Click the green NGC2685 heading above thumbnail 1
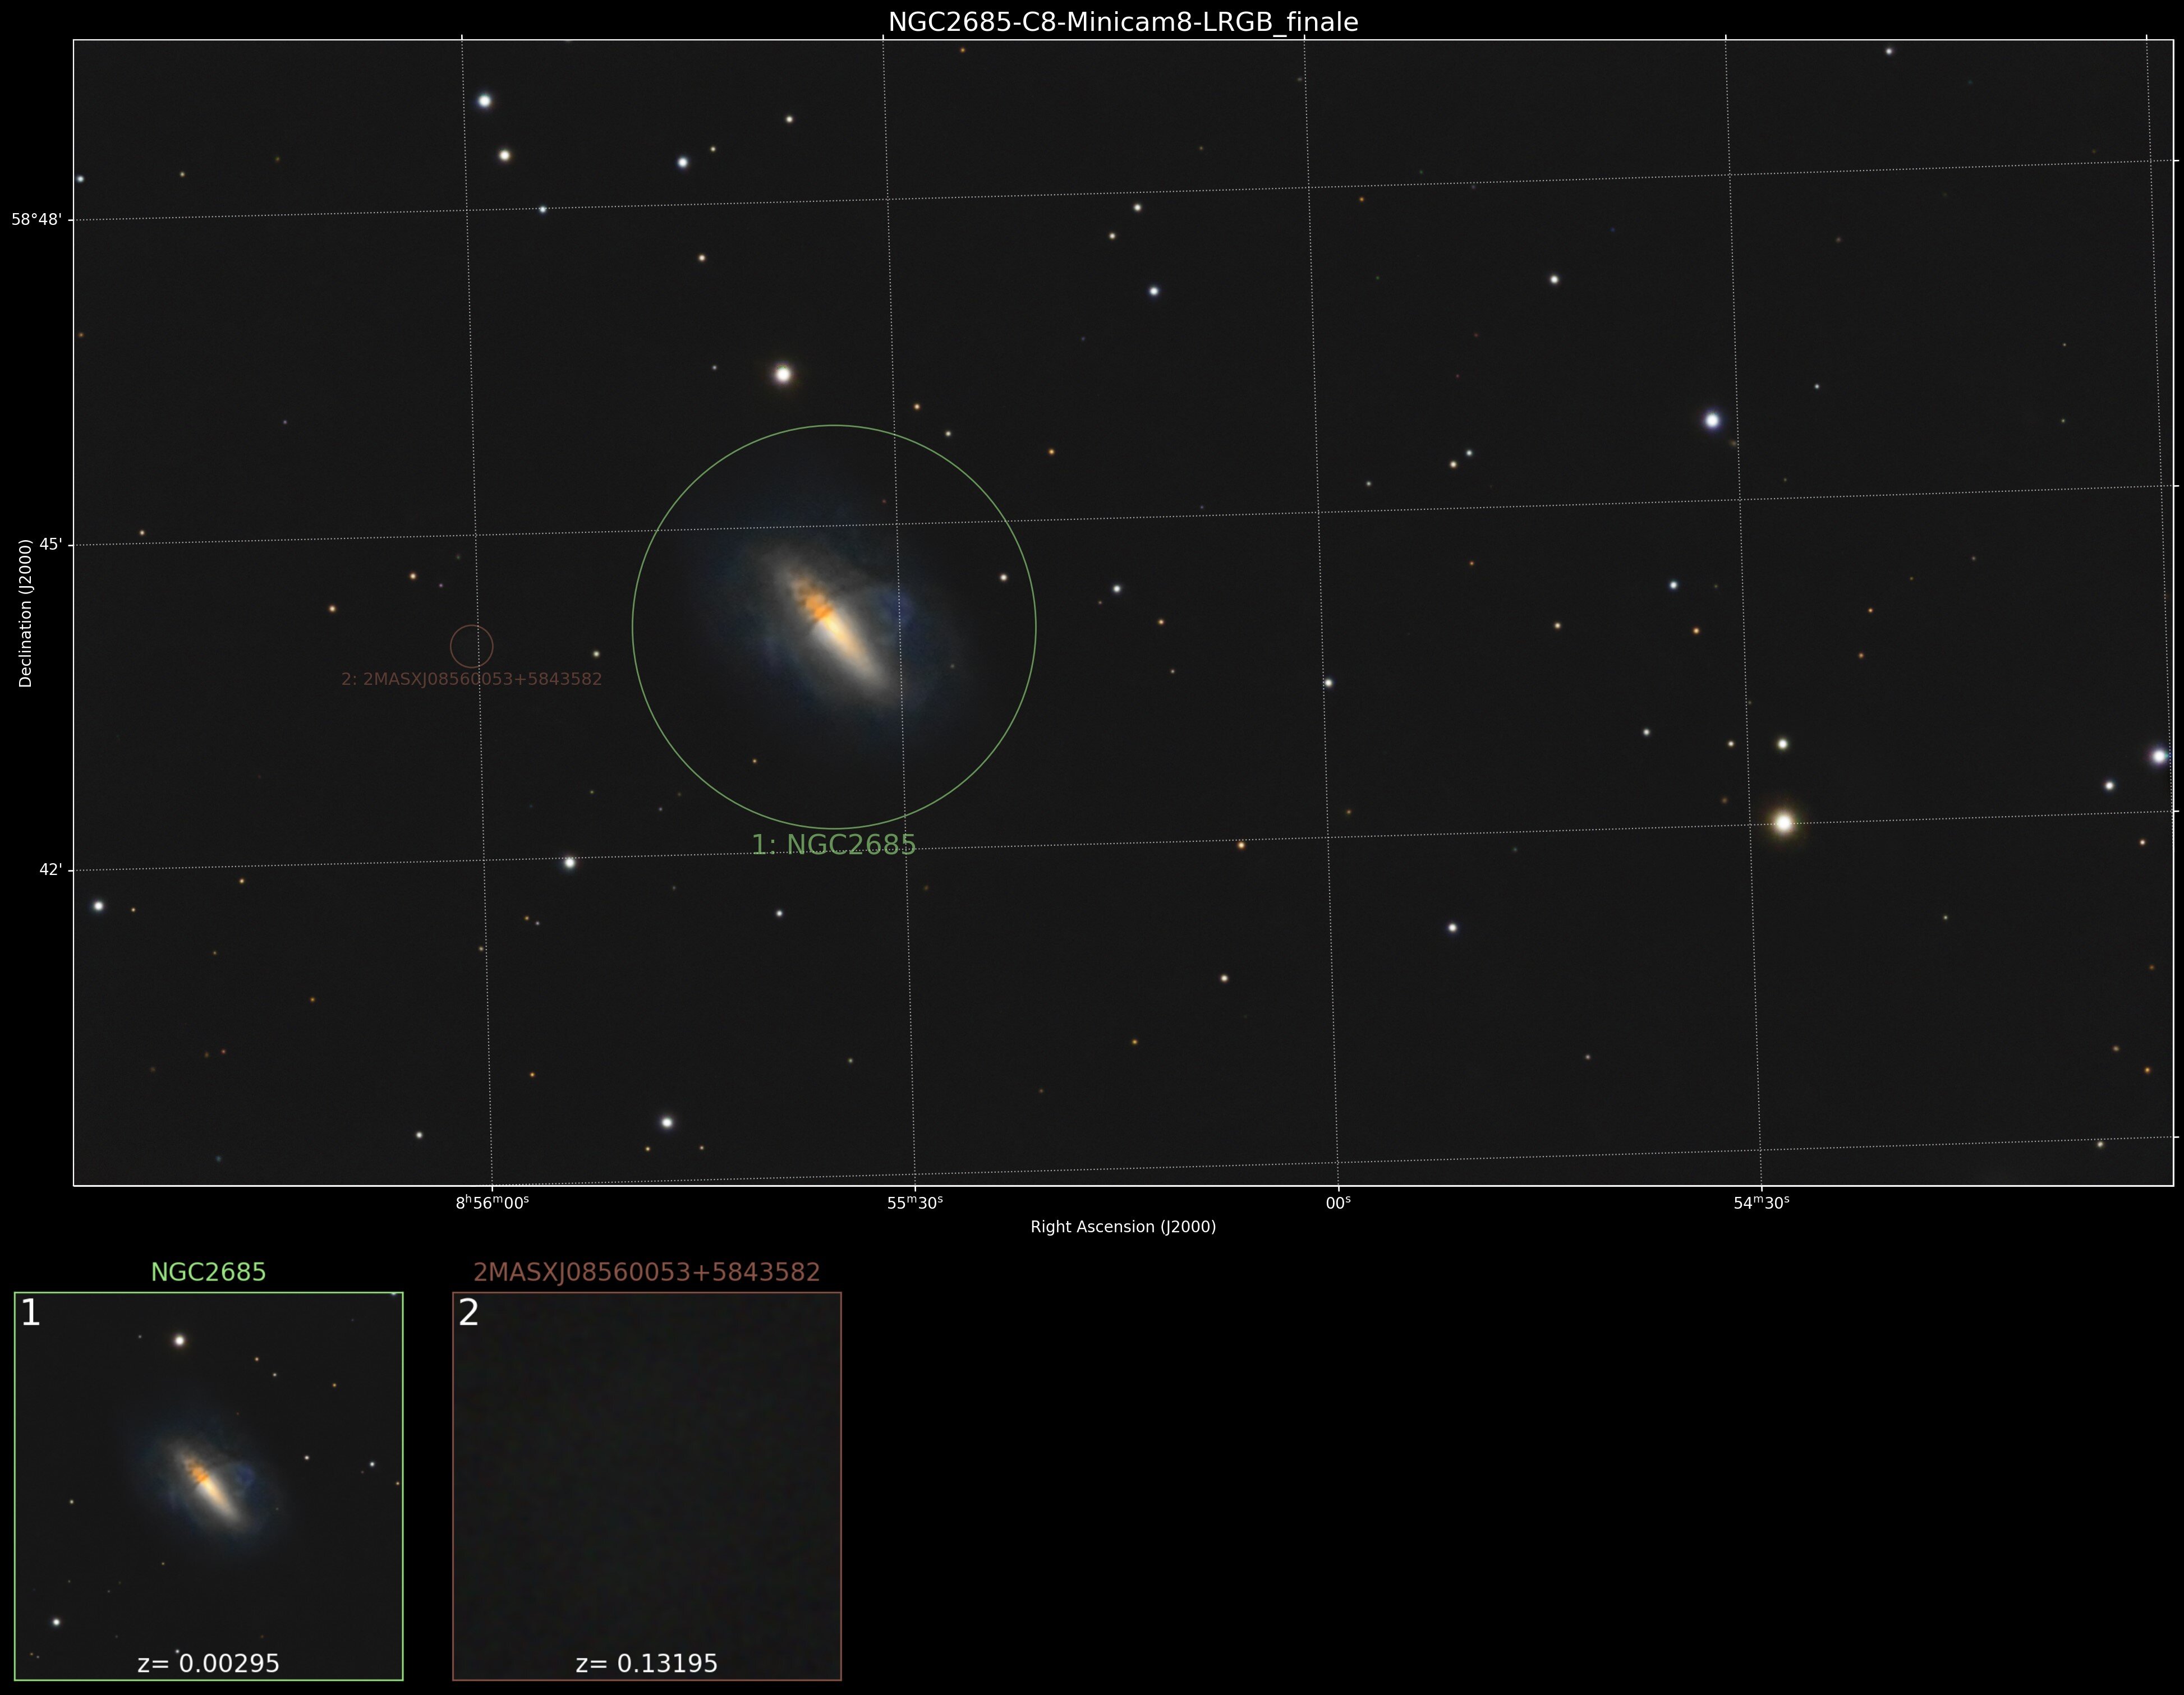 (208, 1272)
